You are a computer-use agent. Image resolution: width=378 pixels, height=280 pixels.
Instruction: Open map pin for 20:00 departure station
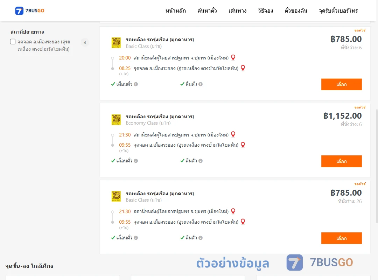click(x=233, y=57)
